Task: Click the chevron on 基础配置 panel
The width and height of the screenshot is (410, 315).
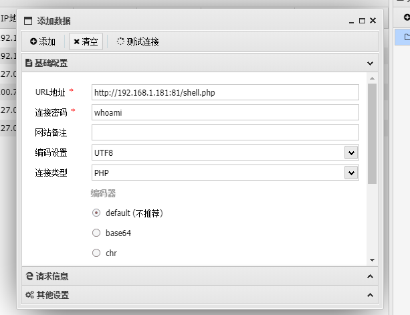Action: coord(370,64)
